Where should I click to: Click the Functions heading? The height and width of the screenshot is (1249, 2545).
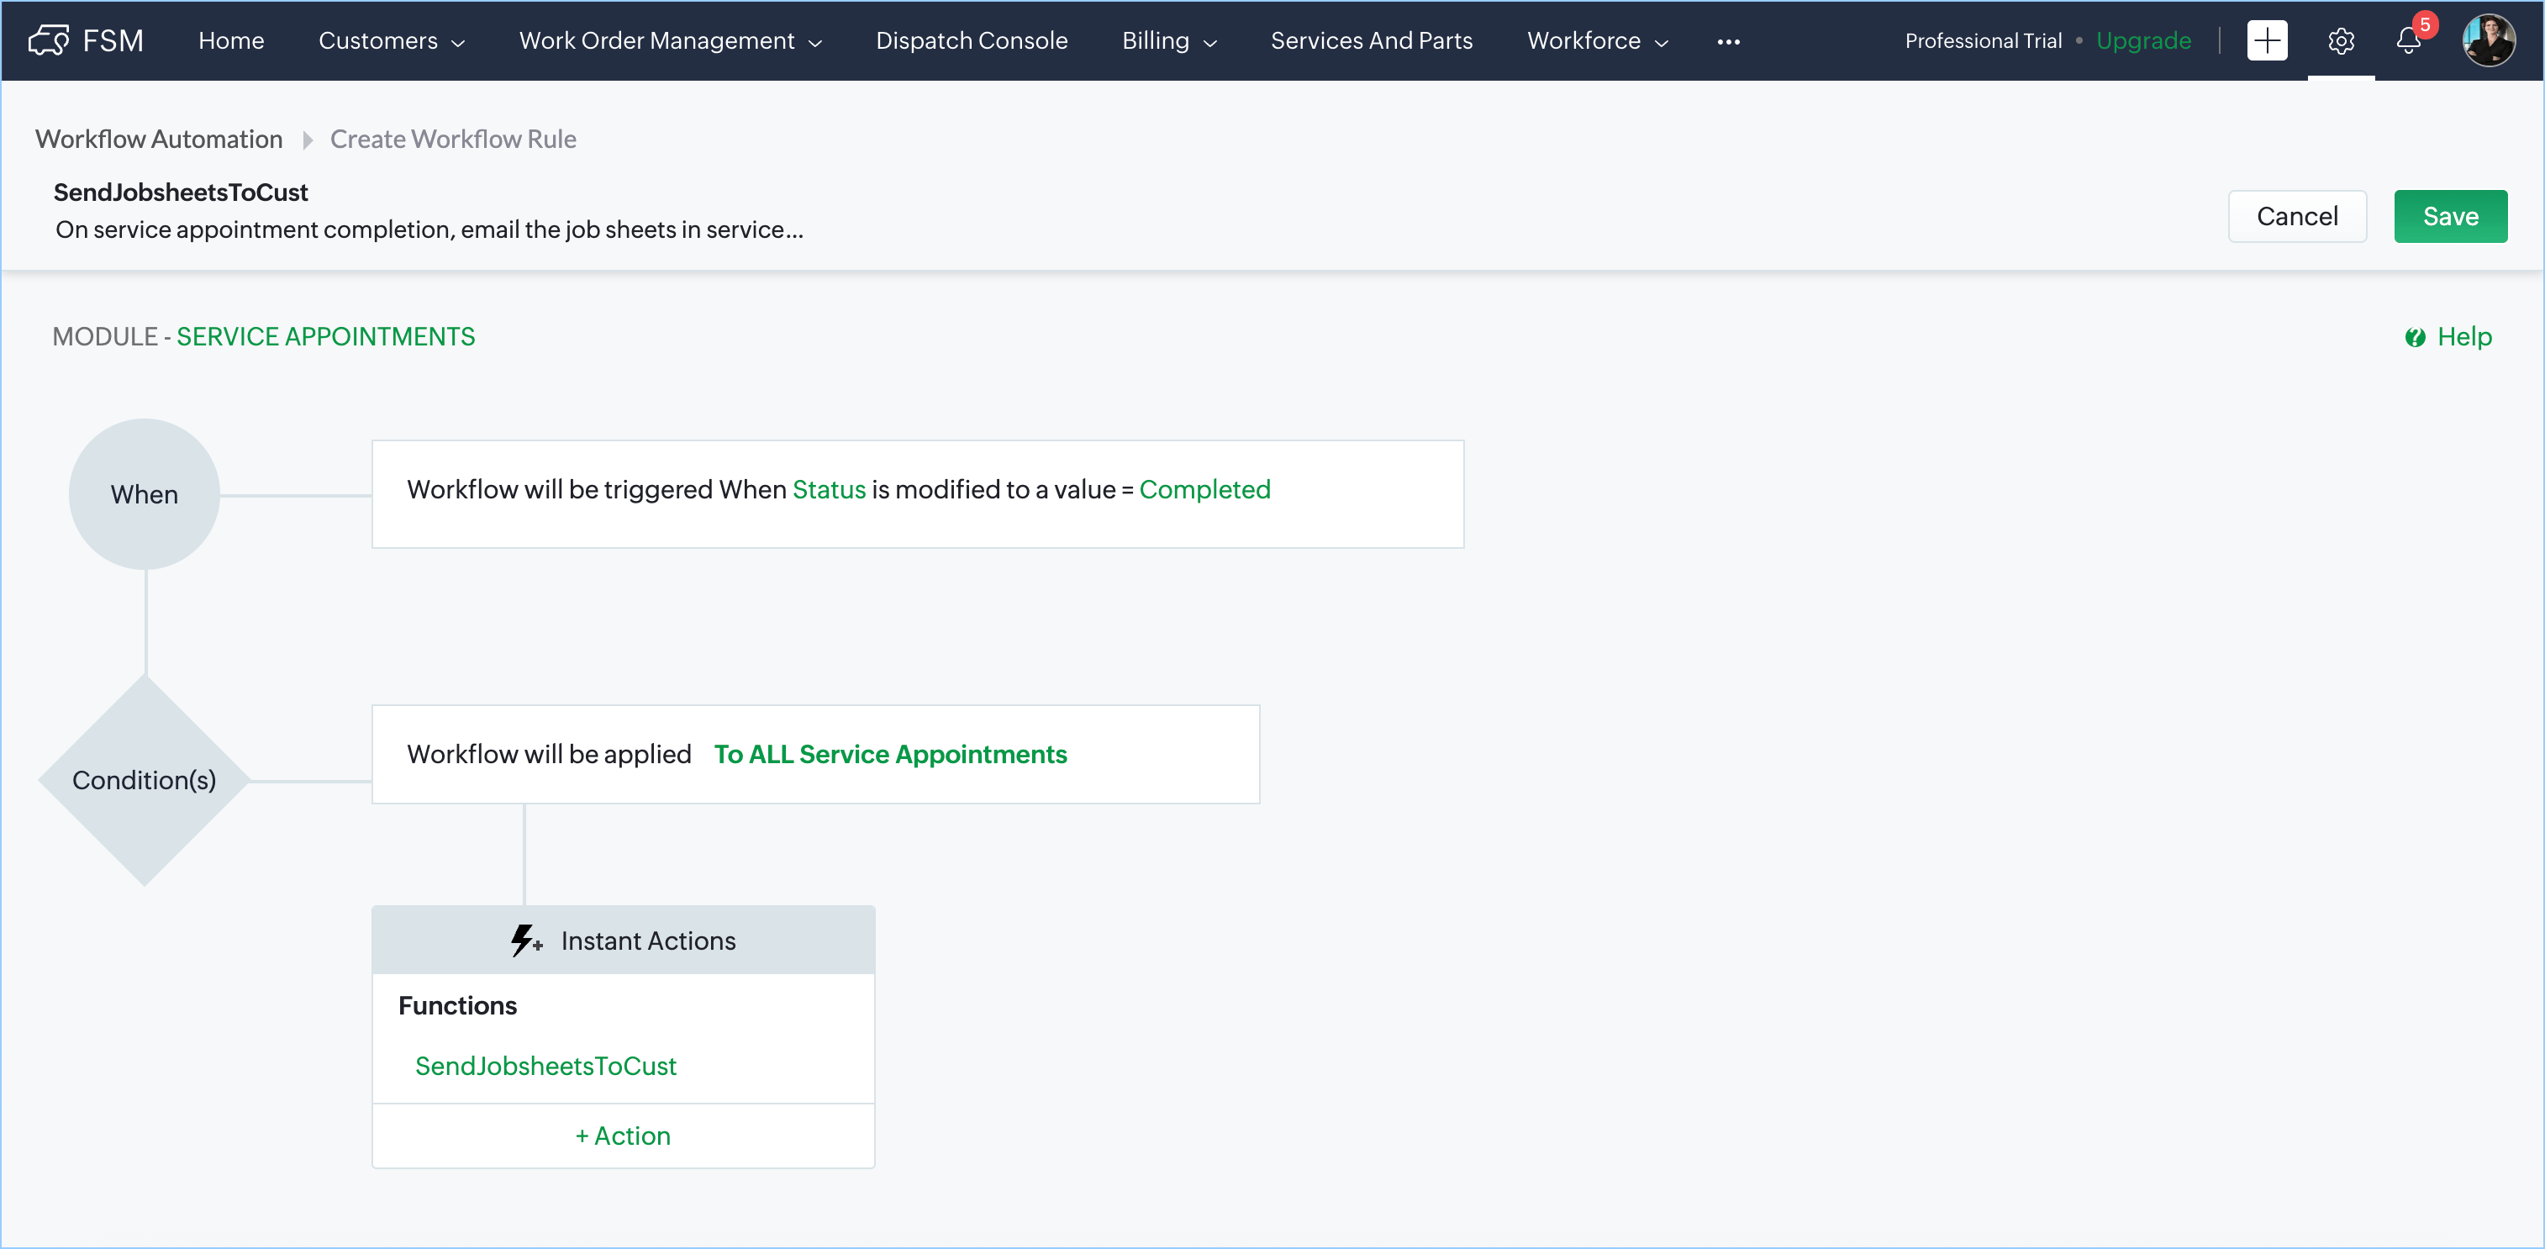point(457,1005)
